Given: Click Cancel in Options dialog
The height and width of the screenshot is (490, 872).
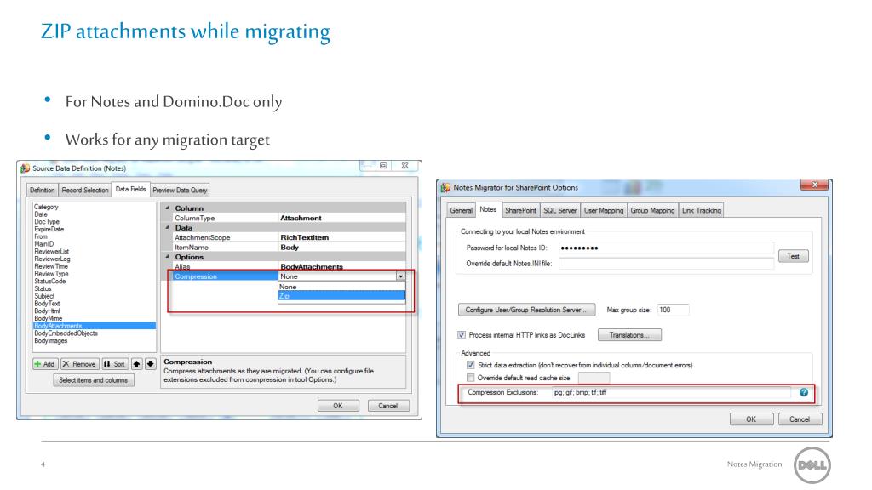Looking at the screenshot, I should pyautogui.click(x=800, y=419).
